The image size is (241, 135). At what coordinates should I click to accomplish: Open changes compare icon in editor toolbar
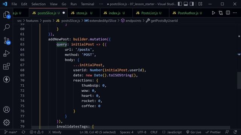pyautogui.click(x=221, y=13)
